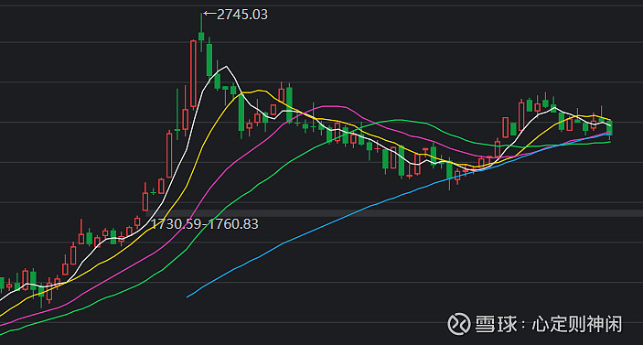Select the tall red candle below the 2745.03 arrow's left
Screen dimensions: 643x345
click(x=193, y=74)
